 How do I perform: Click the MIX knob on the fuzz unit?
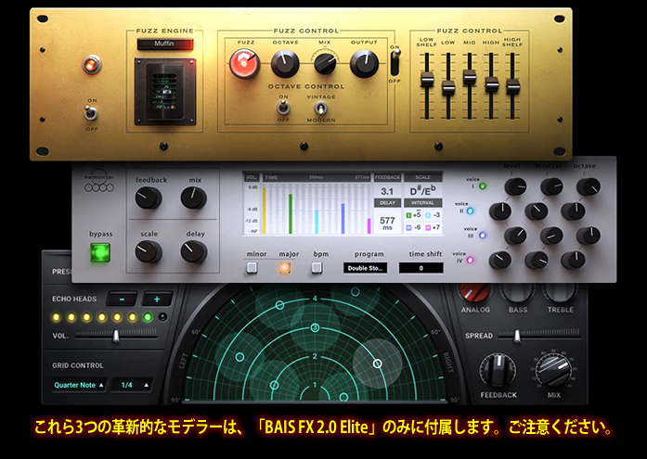pos(325,63)
